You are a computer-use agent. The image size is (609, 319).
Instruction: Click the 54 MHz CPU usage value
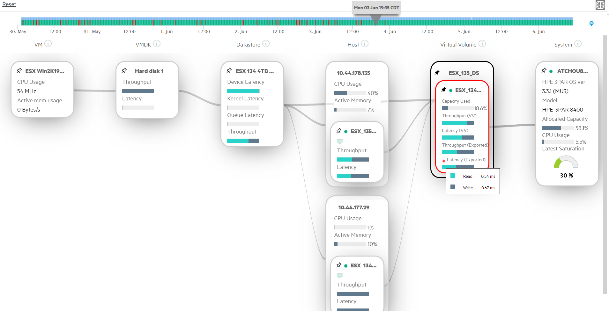[27, 91]
